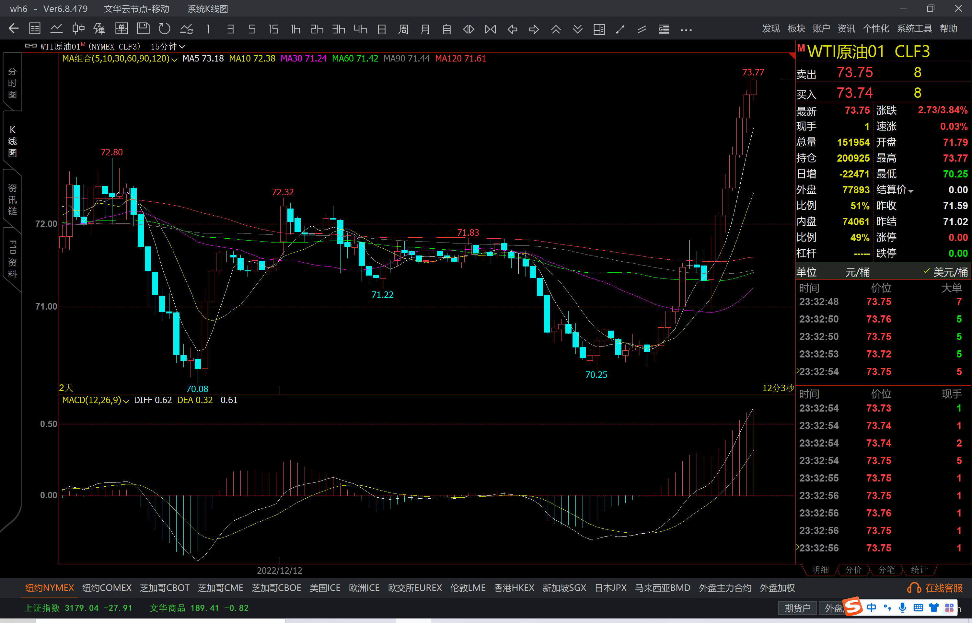Select the daily 日 period icon
The height and width of the screenshot is (623, 972).
[382, 29]
